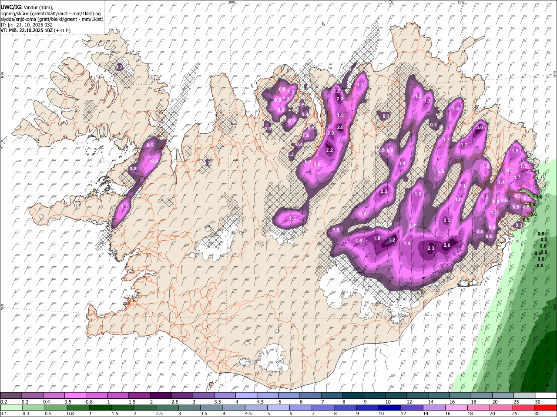Choose the crimson swatch at rain value 25
Image resolution: width=557 pixels, height=417 pixels.
(523, 408)
